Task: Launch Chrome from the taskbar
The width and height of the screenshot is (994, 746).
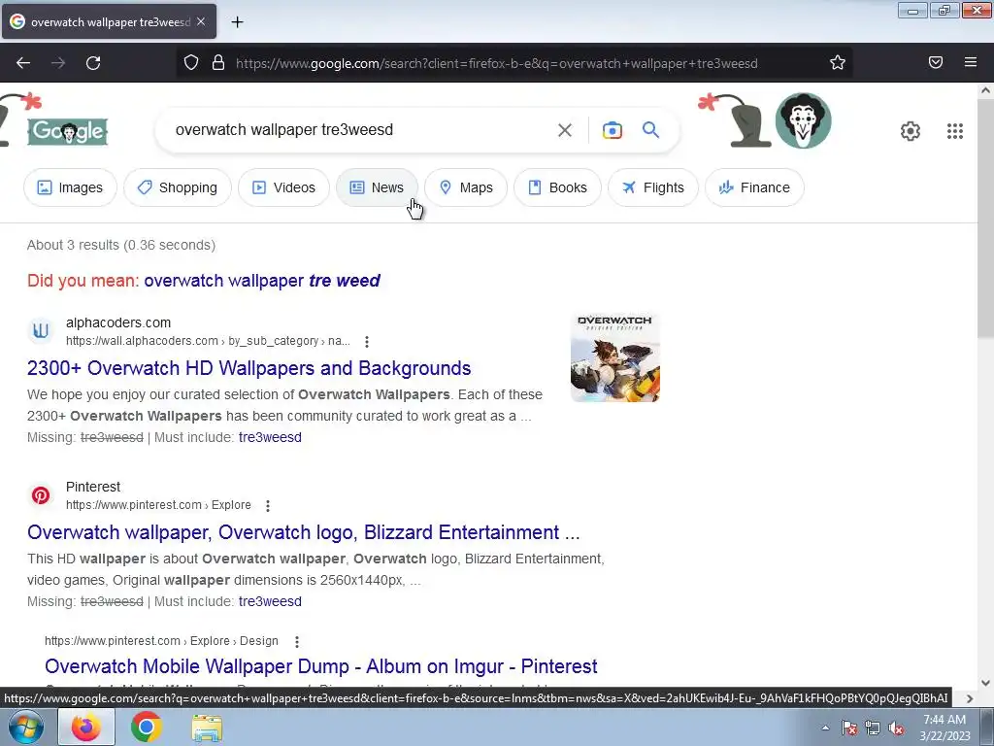Action: point(146,727)
